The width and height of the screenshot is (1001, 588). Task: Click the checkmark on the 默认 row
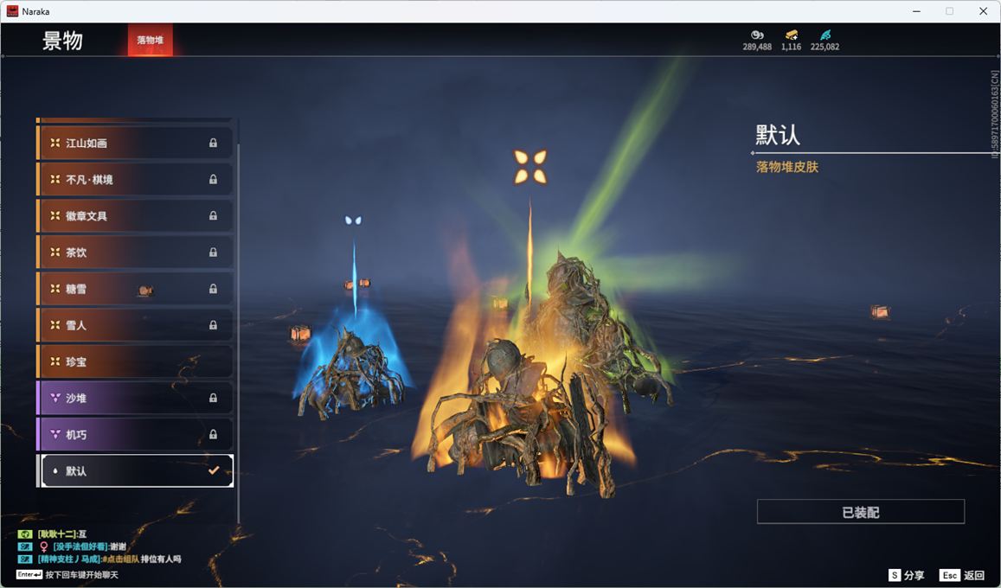click(214, 470)
